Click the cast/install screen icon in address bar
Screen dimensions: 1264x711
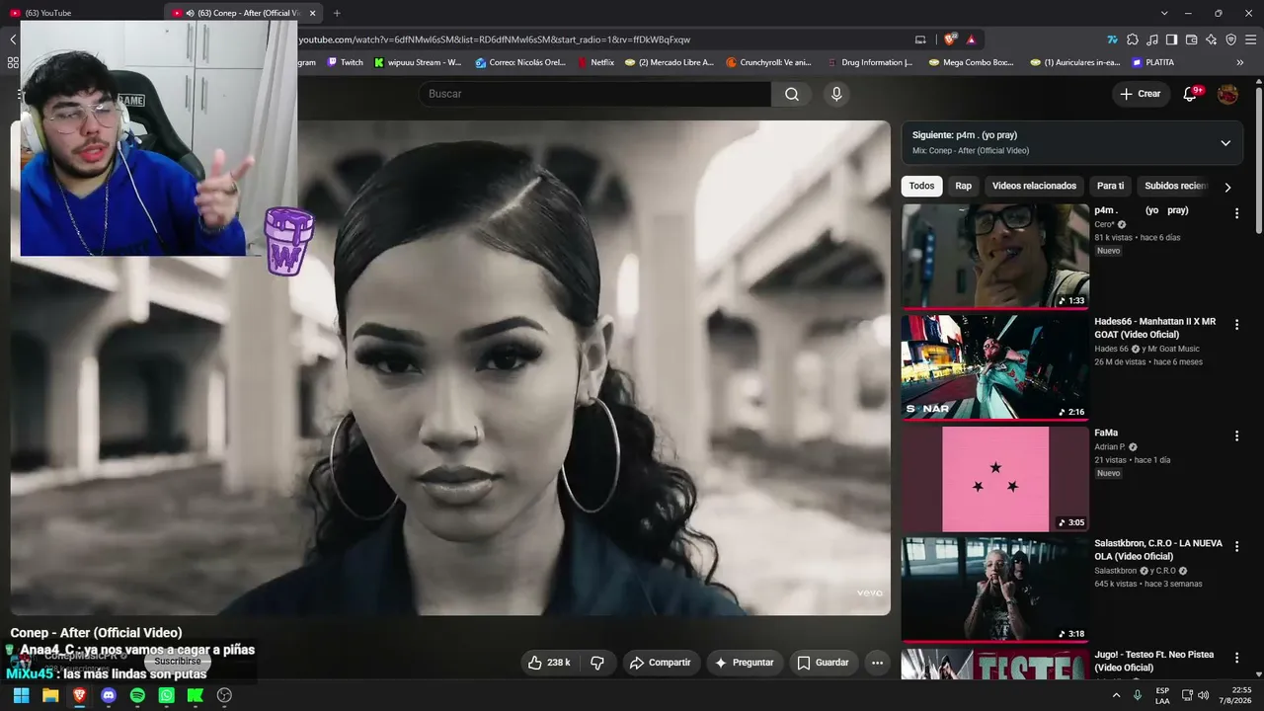920,39
